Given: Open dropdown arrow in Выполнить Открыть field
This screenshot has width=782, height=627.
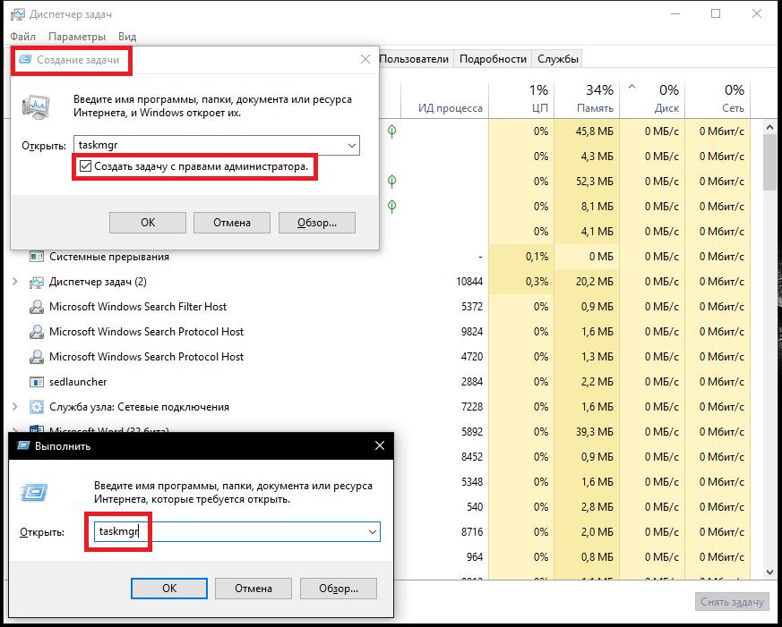Looking at the screenshot, I should click(x=372, y=532).
